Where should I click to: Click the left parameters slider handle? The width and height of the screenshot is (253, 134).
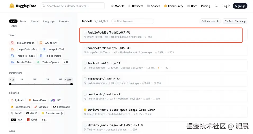coord(10,84)
